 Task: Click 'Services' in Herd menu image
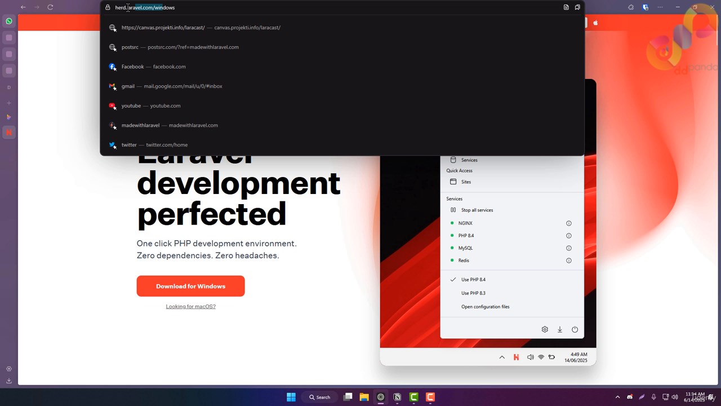click(469, 160)
